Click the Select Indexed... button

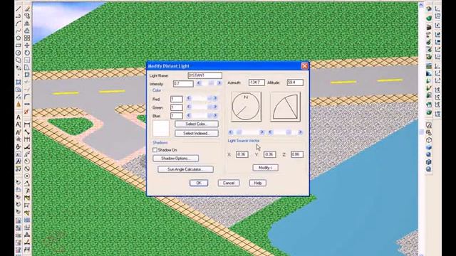(x=197, y=133)
